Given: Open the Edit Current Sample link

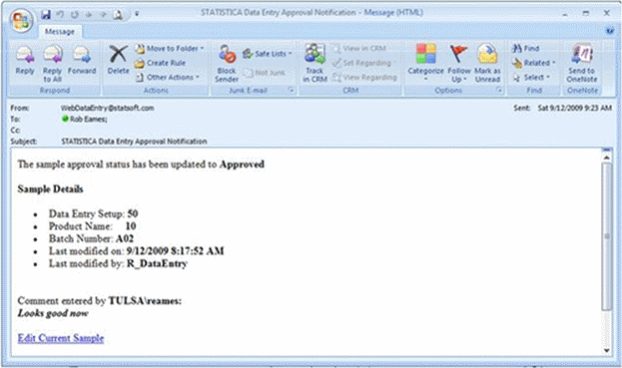Looking at the screenshot, I should [x=61, y=338].
